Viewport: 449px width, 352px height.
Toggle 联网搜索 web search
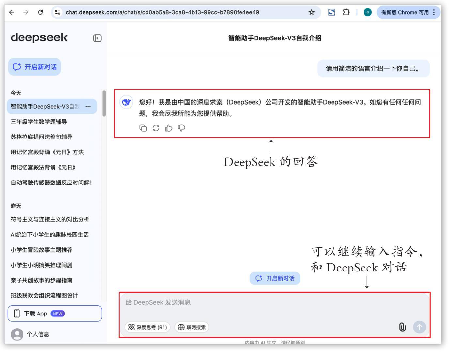pyautogui.click(x=192, y=327)
